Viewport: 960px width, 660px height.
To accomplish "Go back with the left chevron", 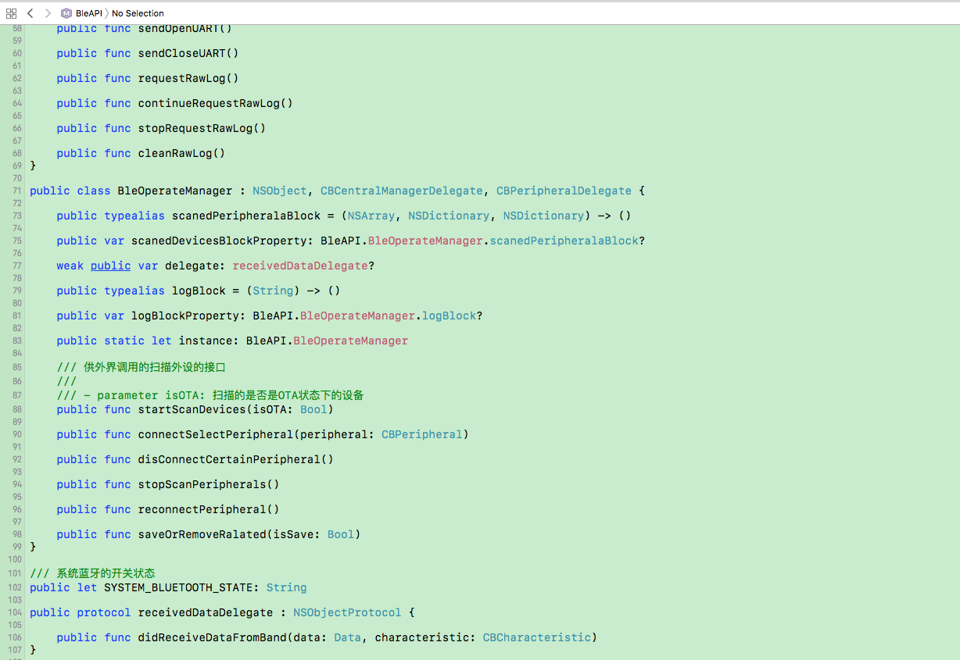I will [x=30, y=13].
